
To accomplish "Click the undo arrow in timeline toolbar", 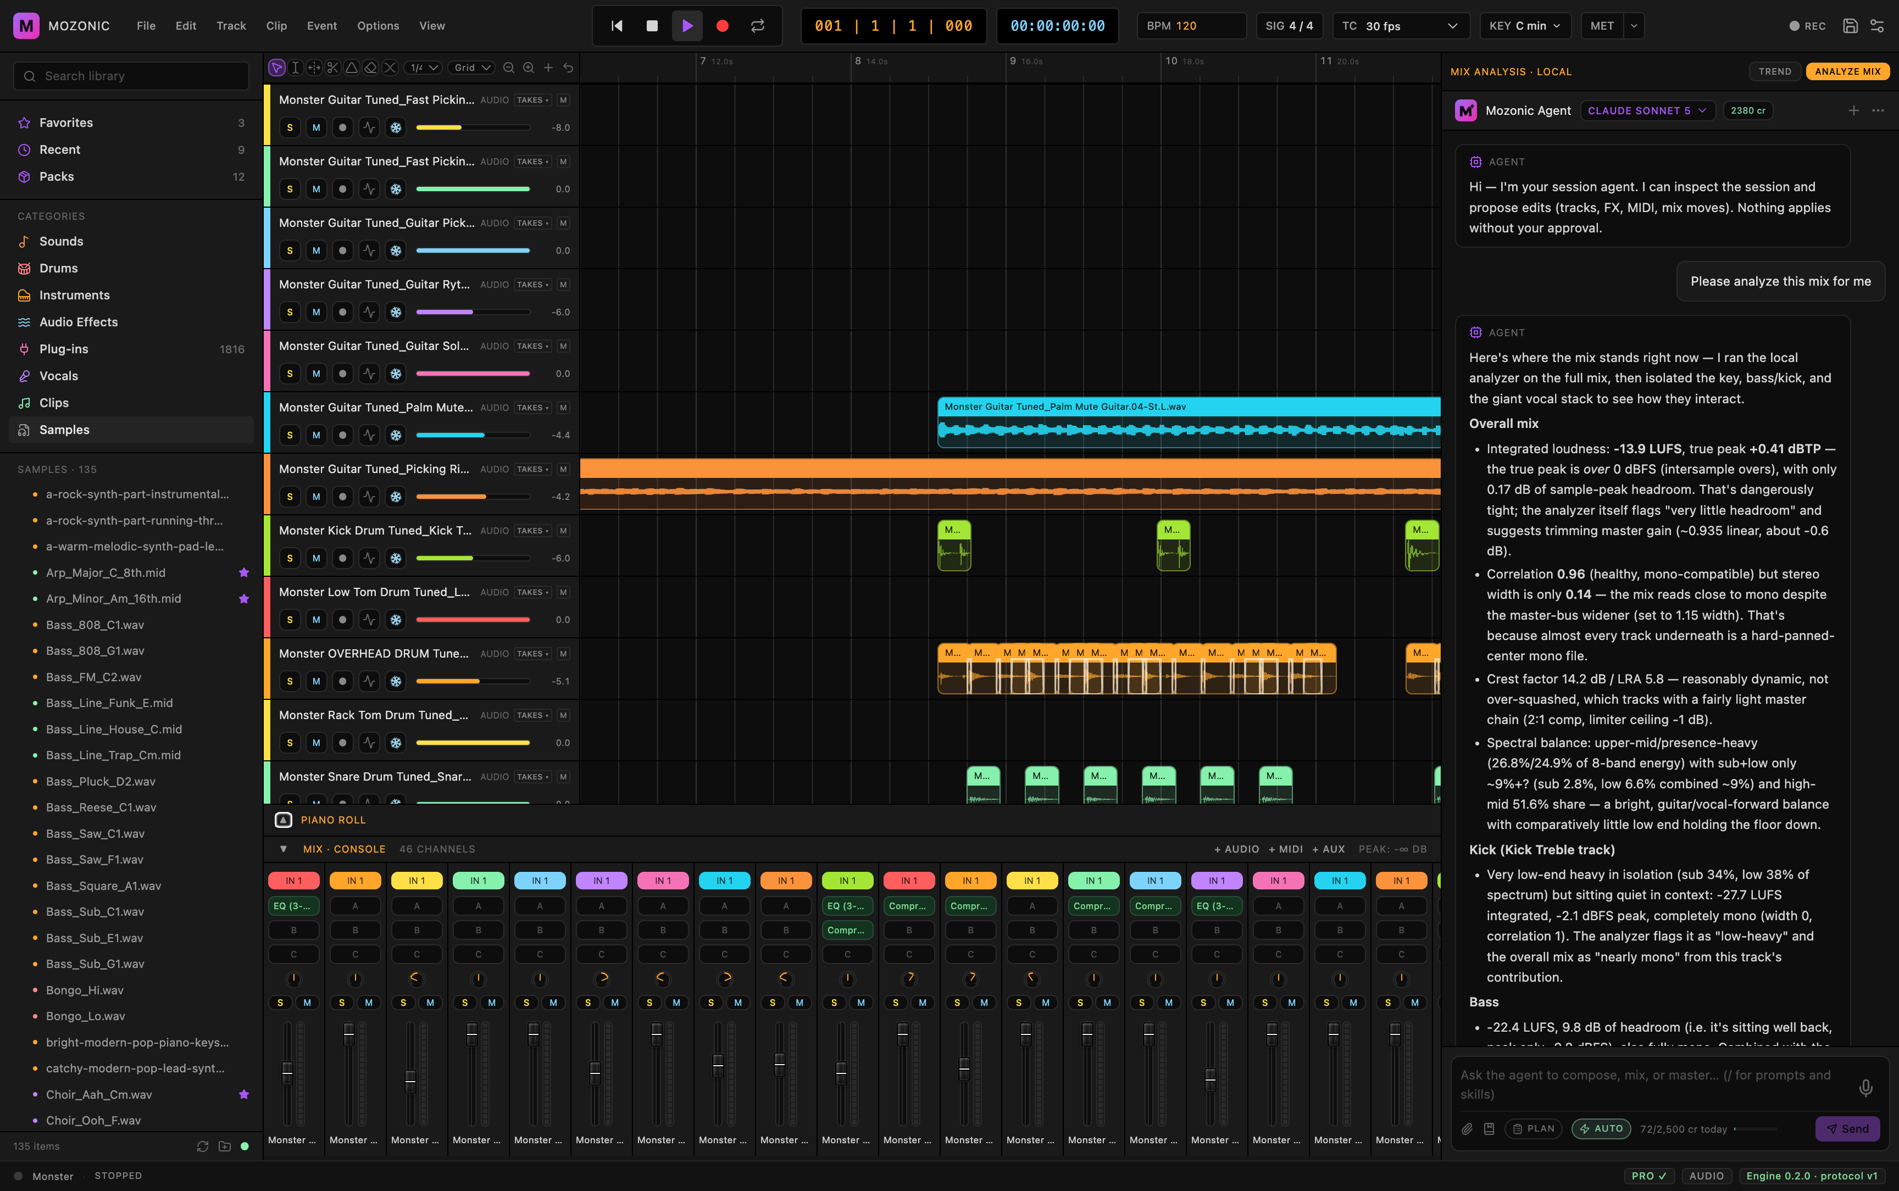I will click(568, 68).
